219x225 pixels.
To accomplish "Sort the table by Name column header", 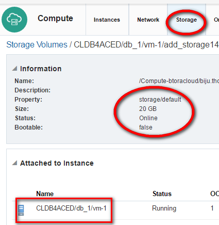I will point(45,194).
